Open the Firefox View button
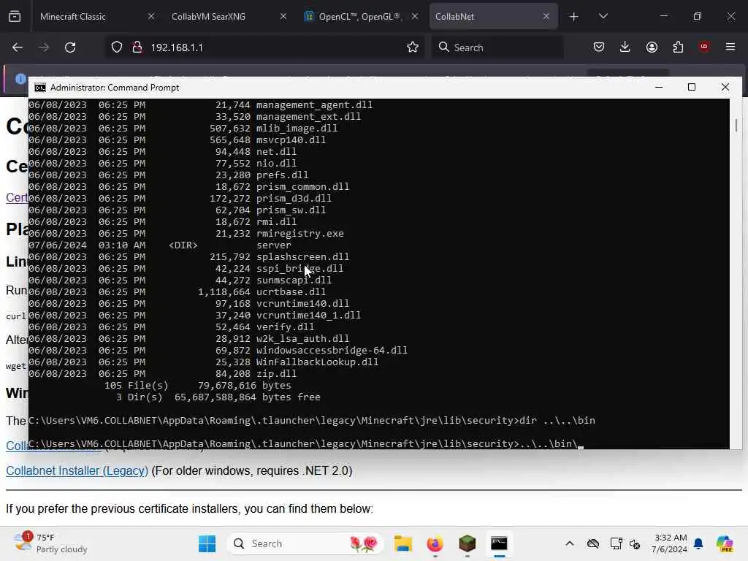 15,16
